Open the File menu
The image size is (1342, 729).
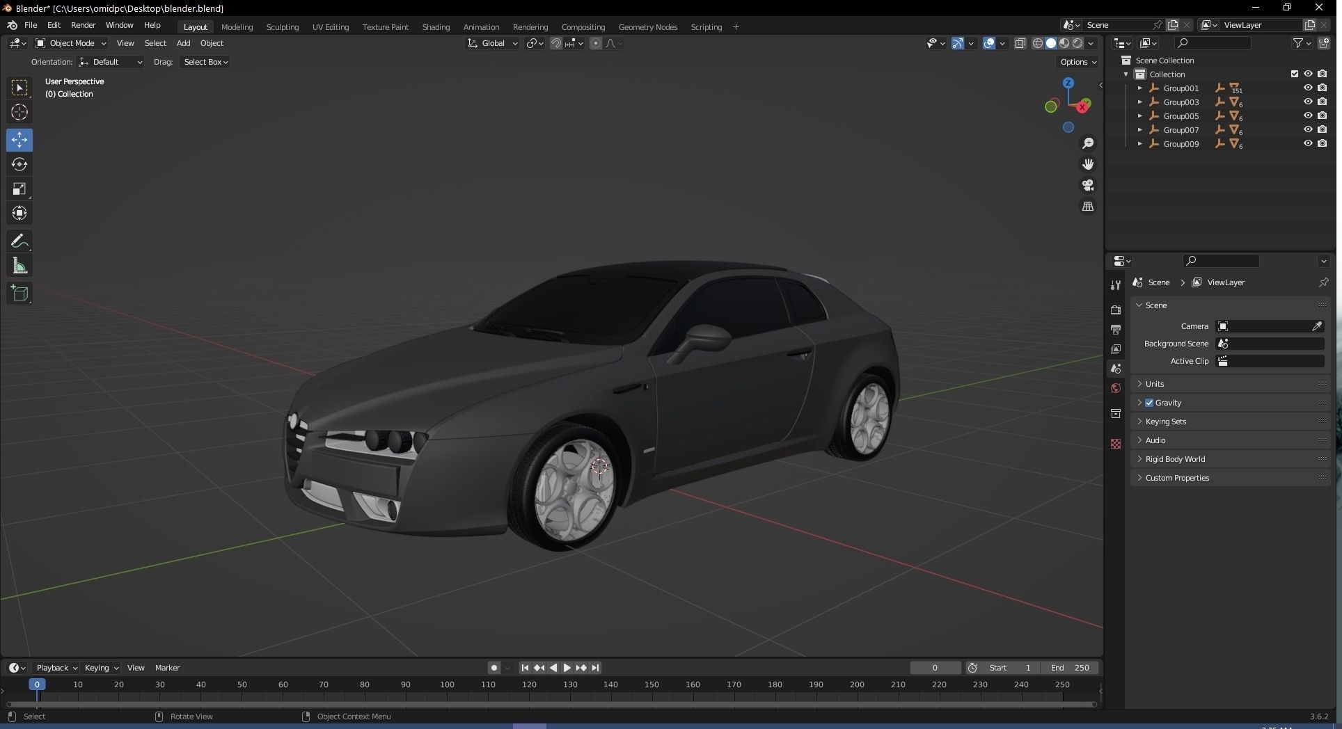(31, 25)
